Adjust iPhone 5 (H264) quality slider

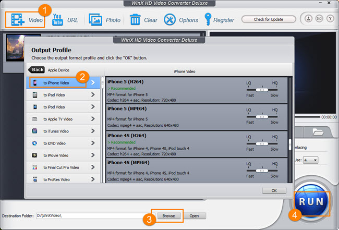[262, 90]
